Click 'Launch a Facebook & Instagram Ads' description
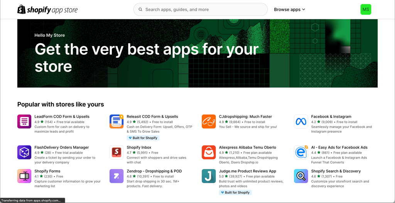 click(339, 160)
